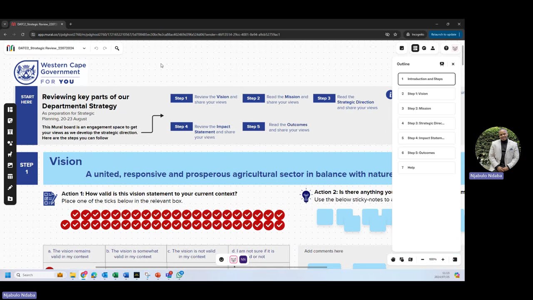Viewport: 533px width, 300px height.
Task: Go to outline item Step 3: Strategic Direction
Action: (426, 123)
